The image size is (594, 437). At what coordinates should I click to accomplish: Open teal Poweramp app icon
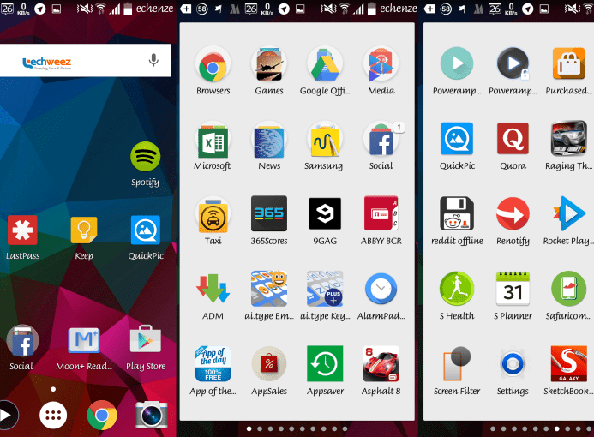click(x=457, y=63)
